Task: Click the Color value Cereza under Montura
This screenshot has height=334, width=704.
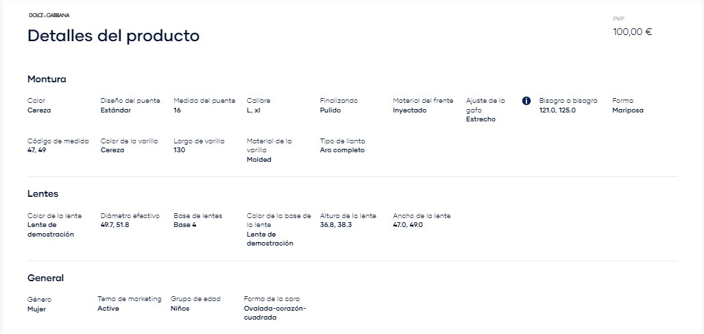Action: [x=39, y=110]
